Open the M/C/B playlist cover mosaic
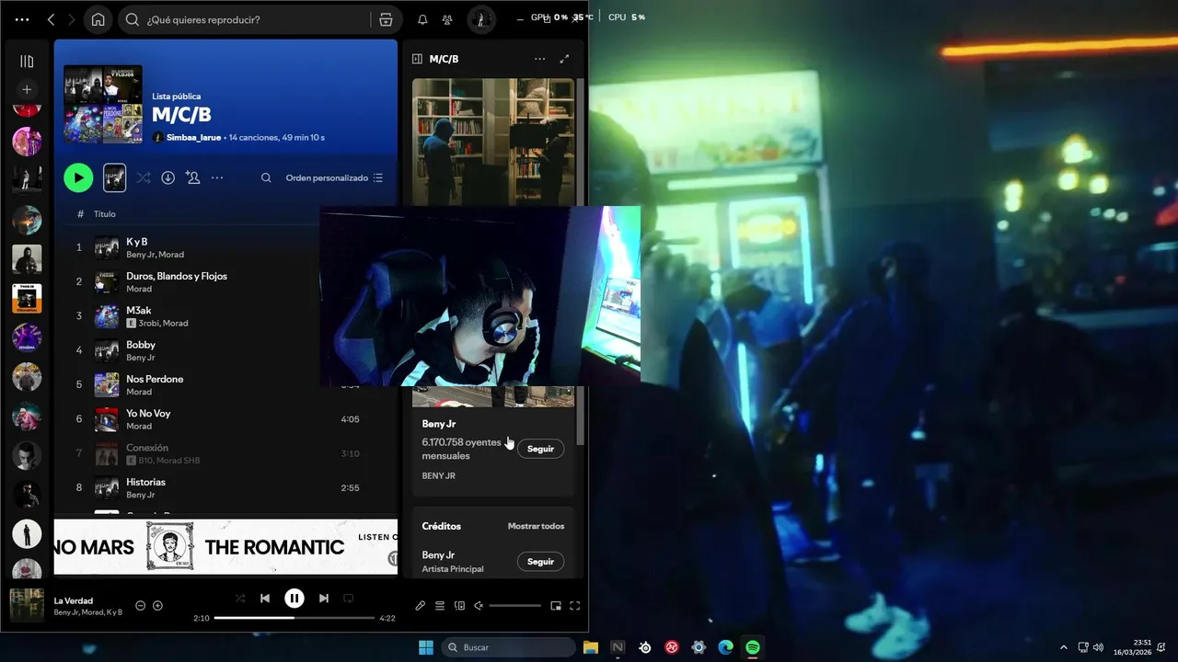Viewport: 1178px width, 662px height. coord(103,104)
